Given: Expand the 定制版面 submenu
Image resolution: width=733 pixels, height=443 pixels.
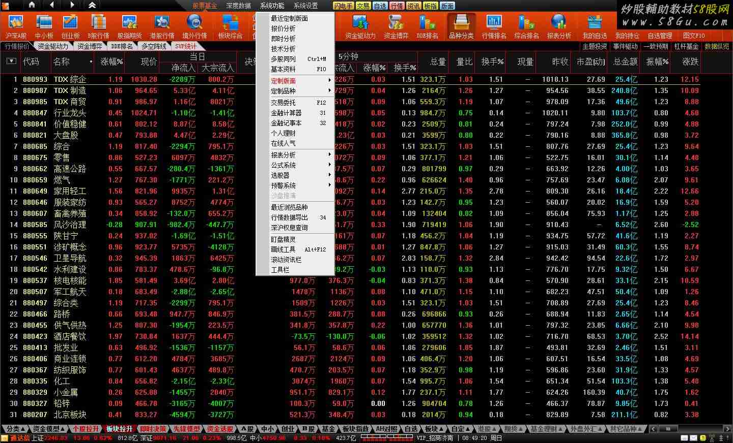Looking at the screenshot, I should coord(295,81).
